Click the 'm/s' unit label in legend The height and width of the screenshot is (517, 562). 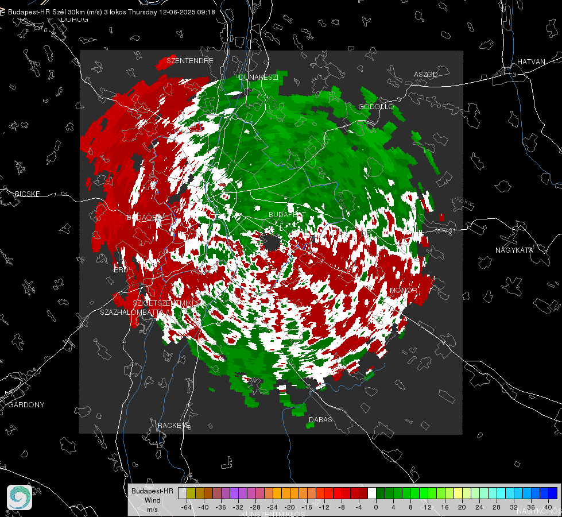pyautogui.click(x=152, y=509)
